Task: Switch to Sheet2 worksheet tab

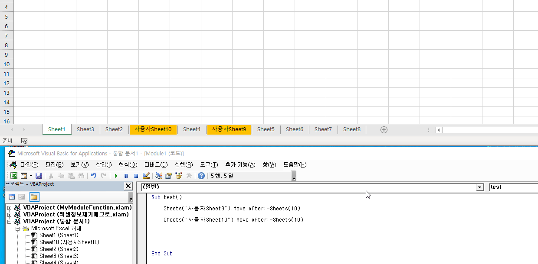Action: coord(114,129)
